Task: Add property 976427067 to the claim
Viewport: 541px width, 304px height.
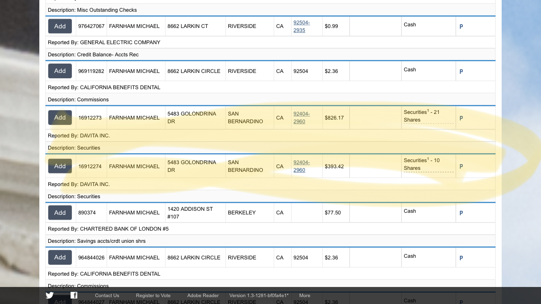Action: [60, 26]
